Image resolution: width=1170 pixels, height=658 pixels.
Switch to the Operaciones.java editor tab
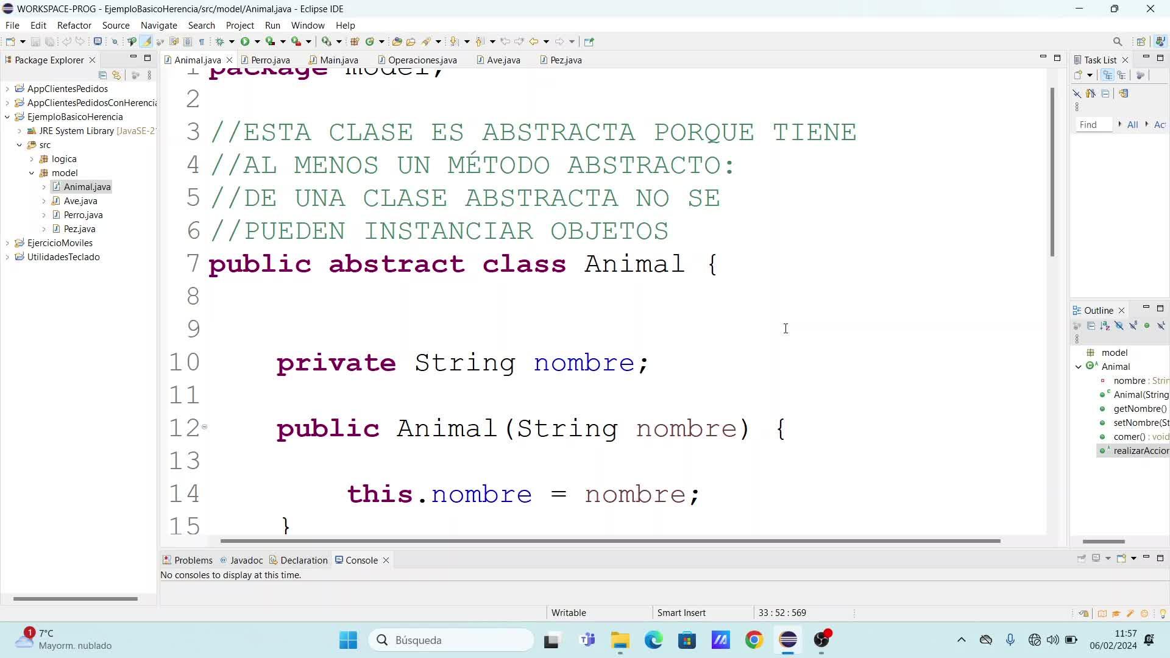pos(422,60)
